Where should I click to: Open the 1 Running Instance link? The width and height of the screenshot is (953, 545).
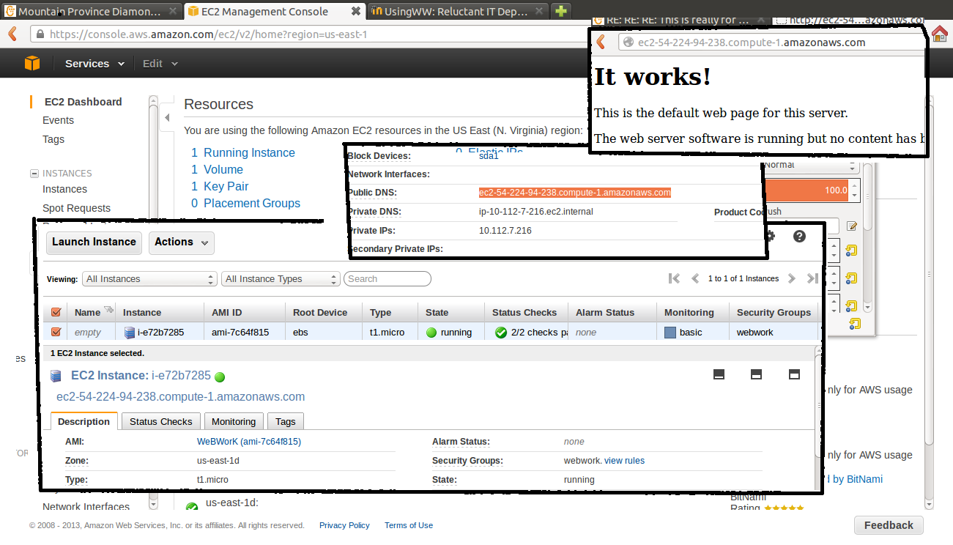[243, 152]
